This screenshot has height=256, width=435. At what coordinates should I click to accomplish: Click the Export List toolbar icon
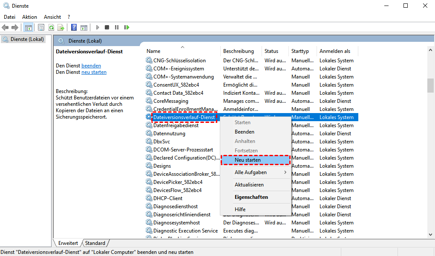[x=61, y=27]
